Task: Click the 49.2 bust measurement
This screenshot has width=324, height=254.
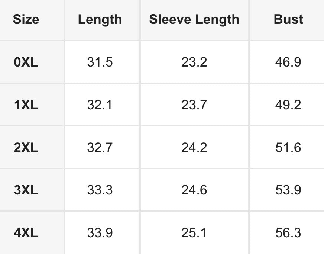Action: tap(288, 105)
